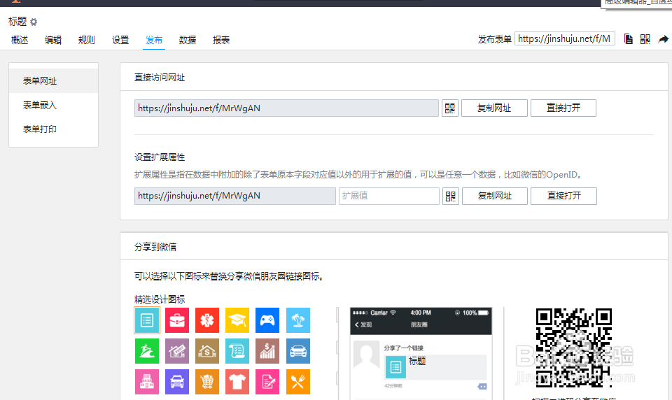Click the direct access URL field
Screen dimensions: 672x400
[286, 108]
